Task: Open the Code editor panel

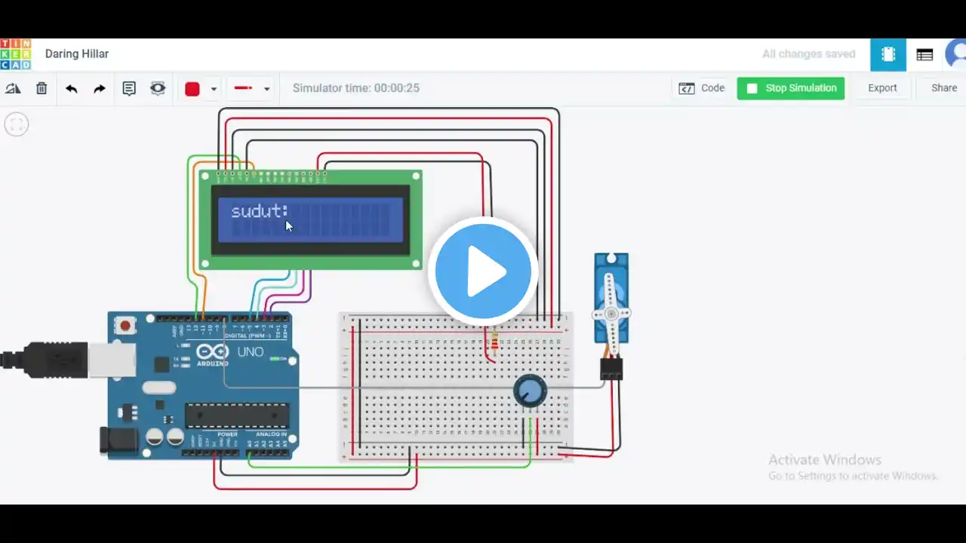Action: (702, 88)
